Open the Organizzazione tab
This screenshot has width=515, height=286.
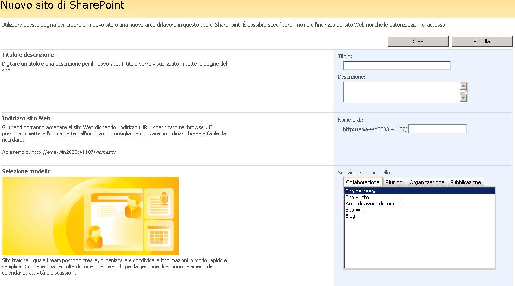tap(427, 182)
